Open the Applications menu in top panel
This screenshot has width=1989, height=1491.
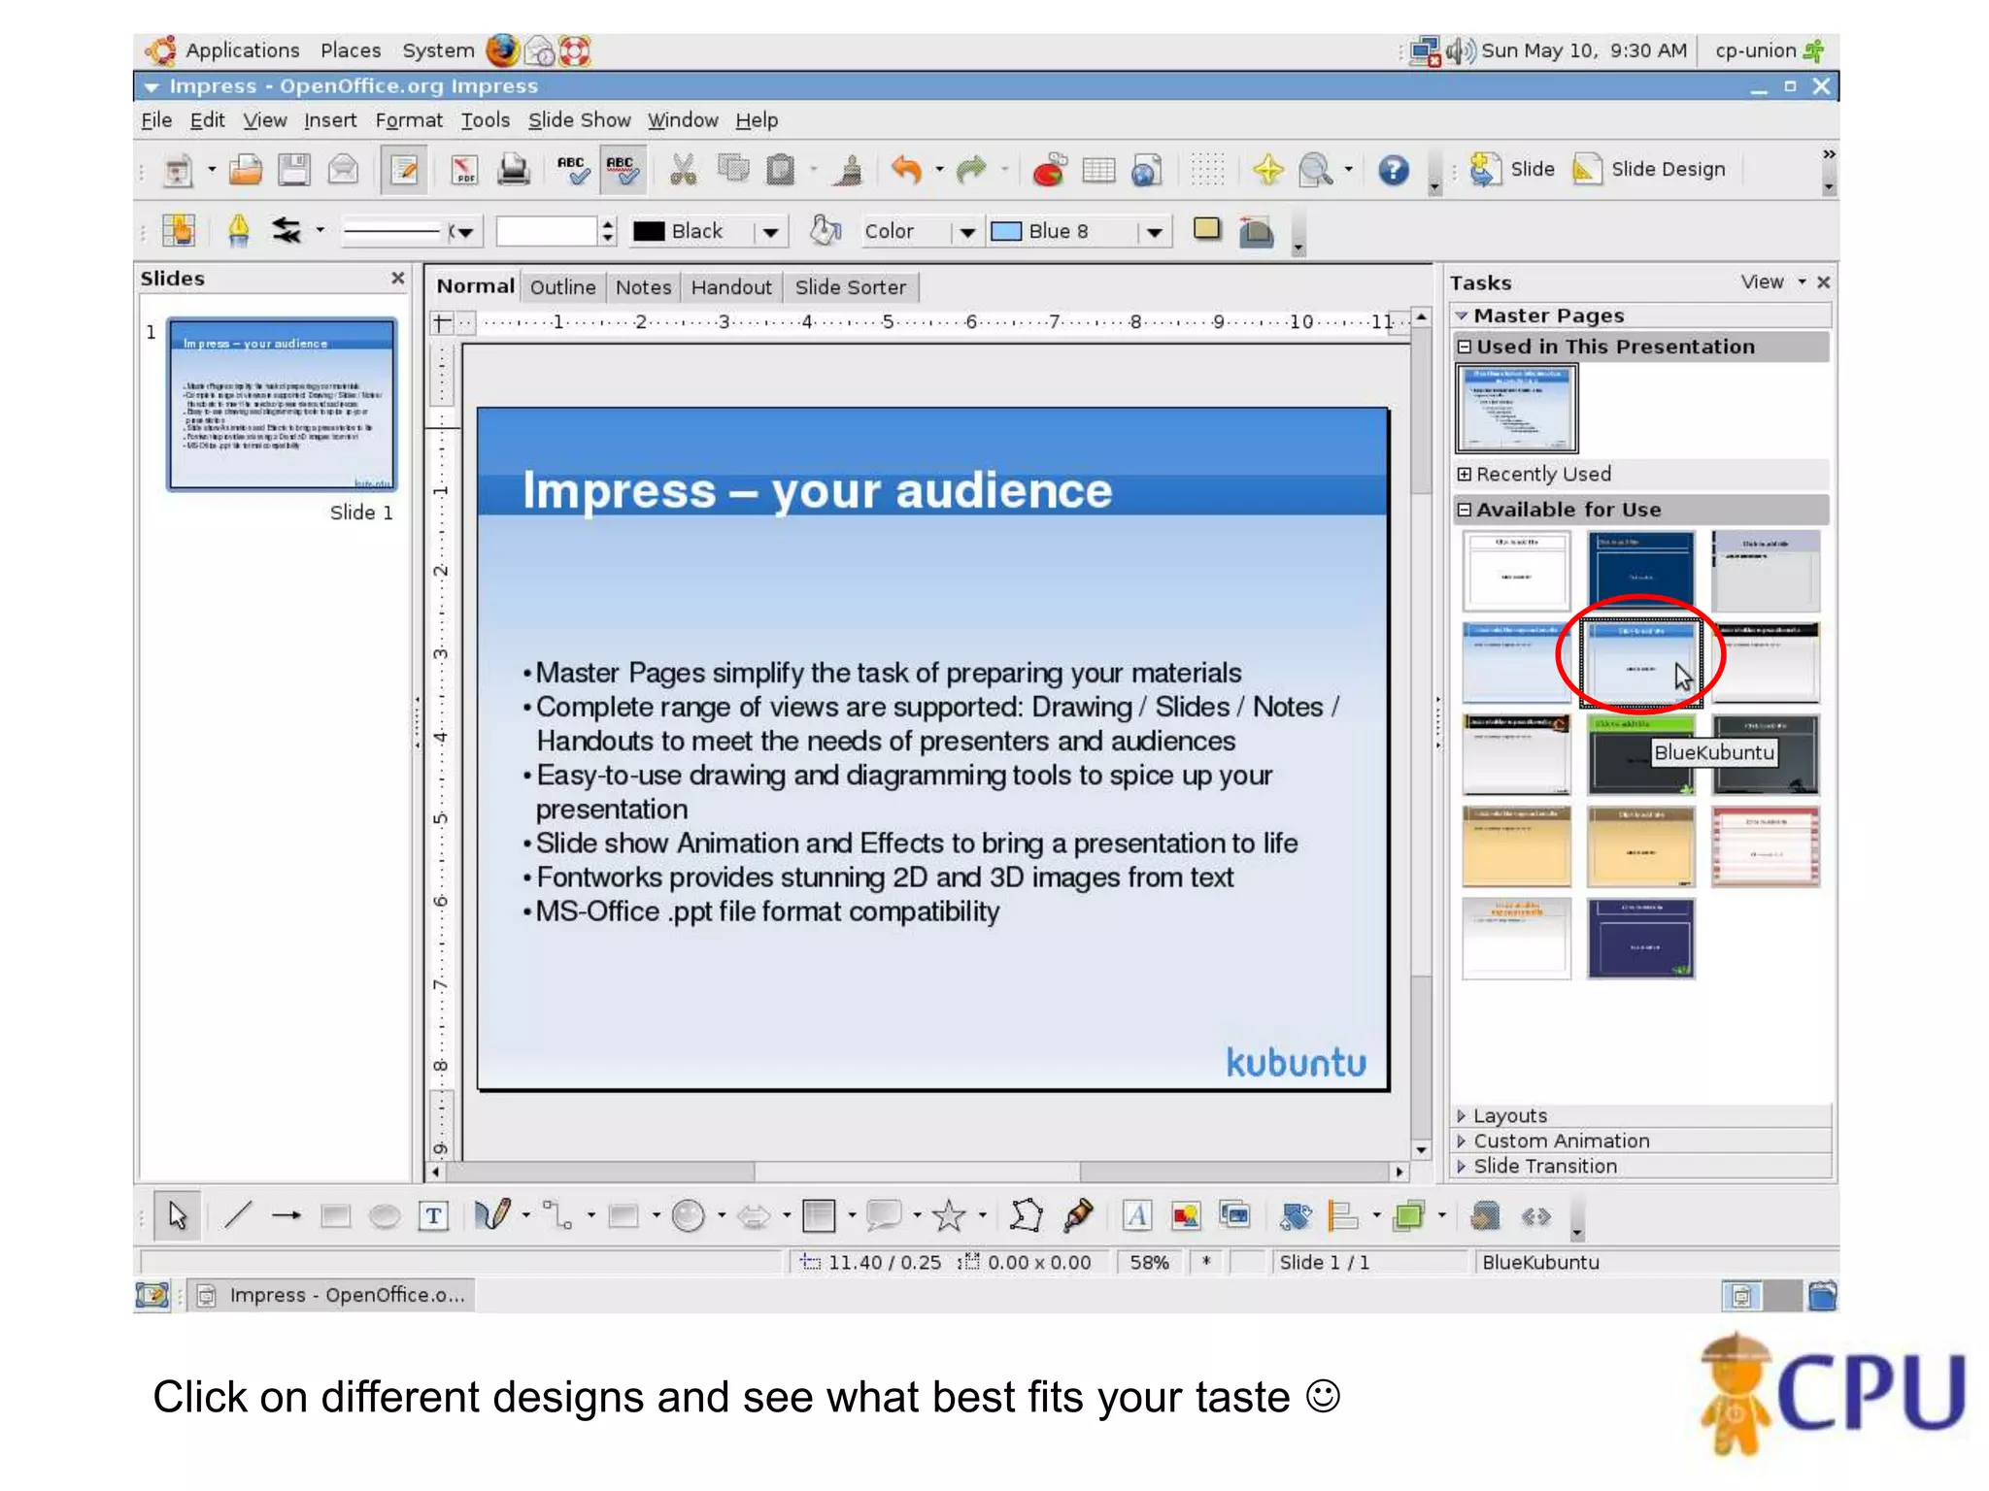[x=242, y=50]
